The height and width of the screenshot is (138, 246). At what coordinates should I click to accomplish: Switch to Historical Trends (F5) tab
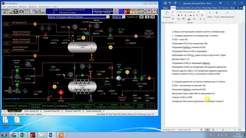pyautogui.click(x=73, y=111)
